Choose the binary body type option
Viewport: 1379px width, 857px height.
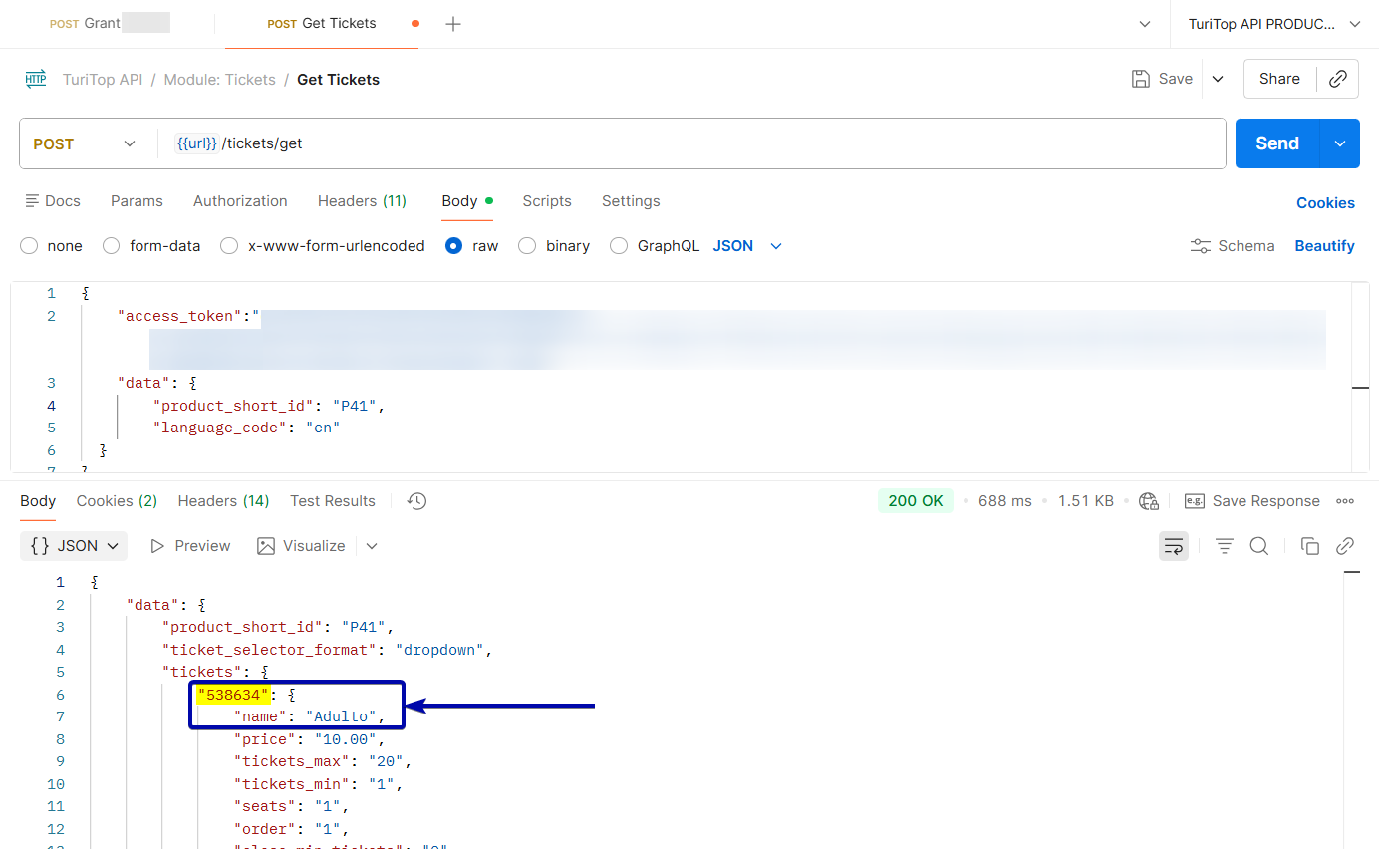click(x=528, y=246)
